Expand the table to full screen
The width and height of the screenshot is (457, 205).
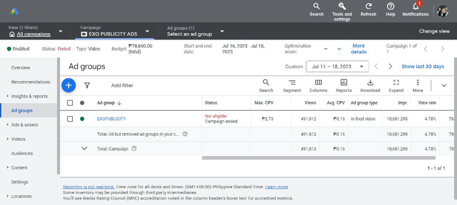[396, 86]
